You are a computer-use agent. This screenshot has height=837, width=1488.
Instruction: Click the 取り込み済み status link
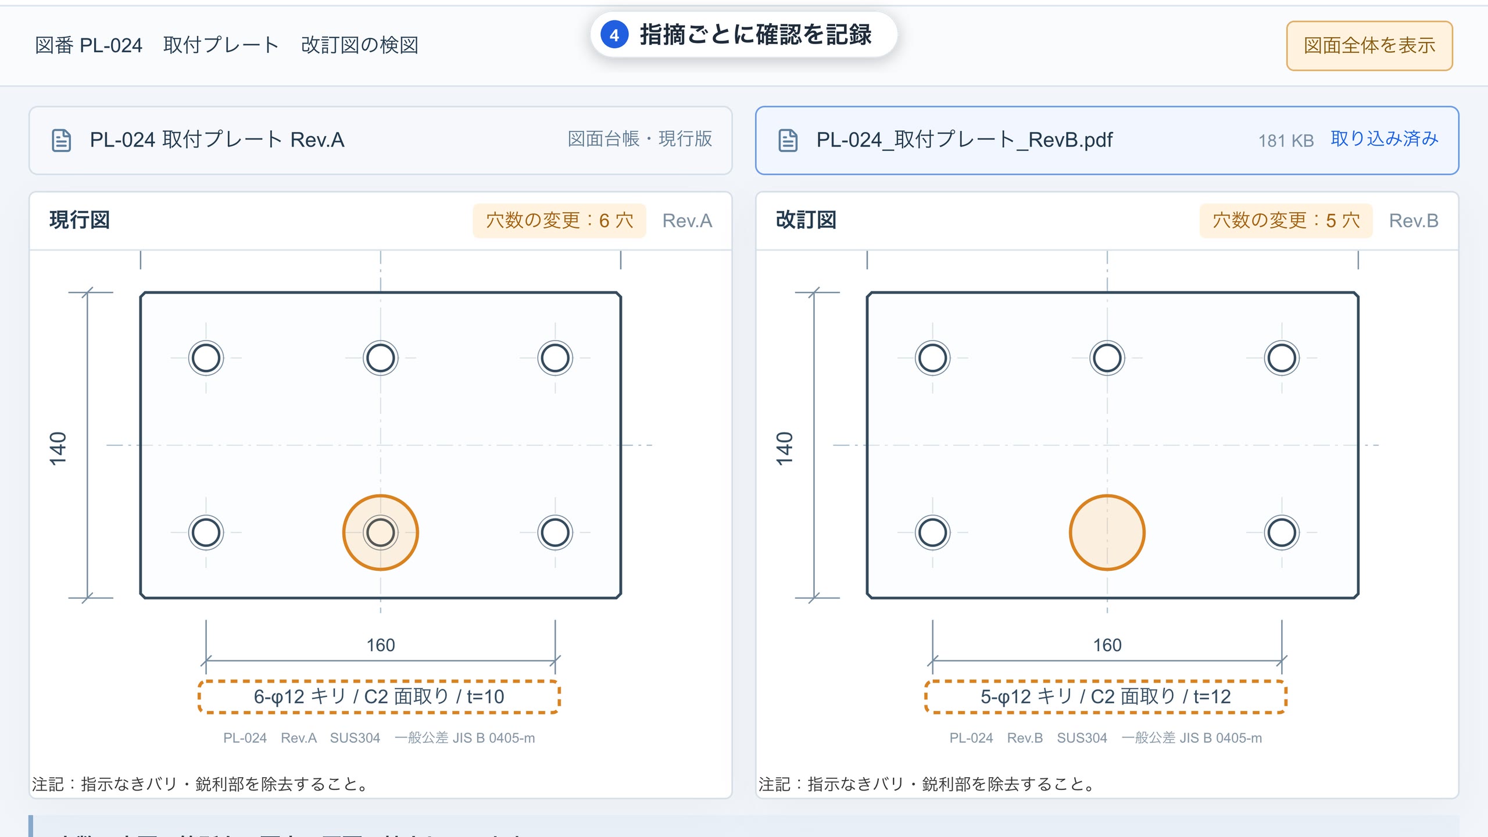(1385, 139)
